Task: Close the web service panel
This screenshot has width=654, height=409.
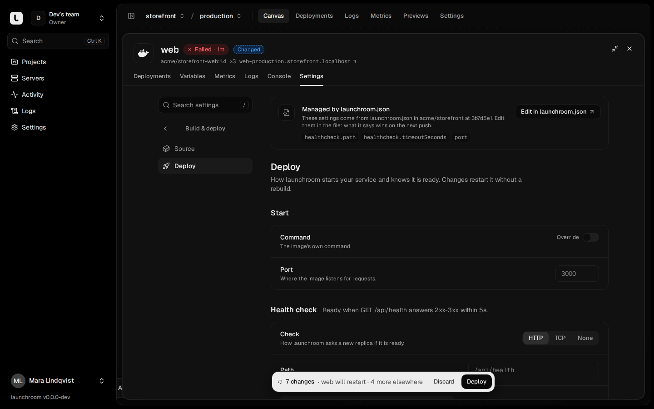Action: click(629, 49)
